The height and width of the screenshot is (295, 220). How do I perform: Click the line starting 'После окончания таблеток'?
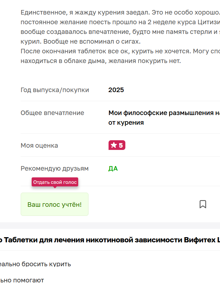pyautogui.click(x=120, y=51)
